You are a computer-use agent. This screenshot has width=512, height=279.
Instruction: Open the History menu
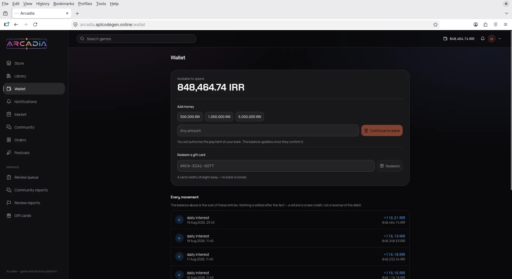pyautogui.click(x=43, y=4)
